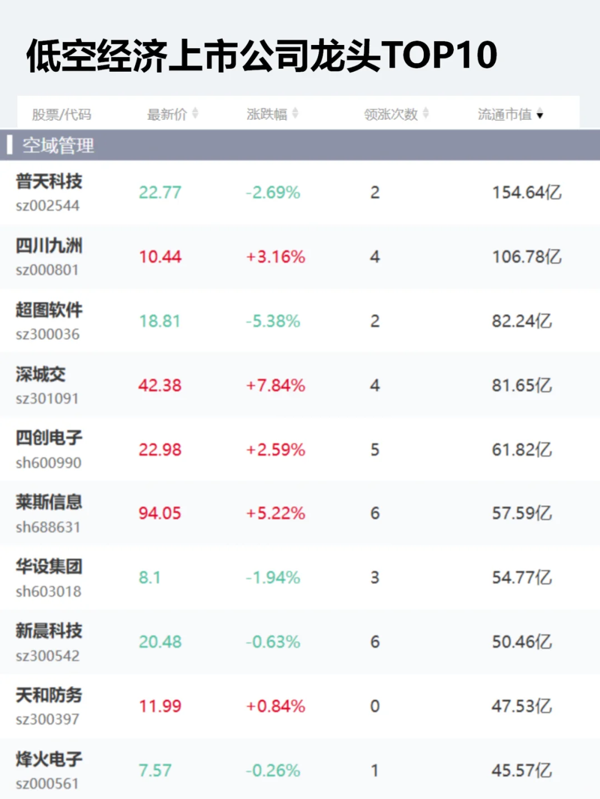Click change +5.22% value
Image resolution: width=600 pixels, height=799 pixels.
coord(276,513)
